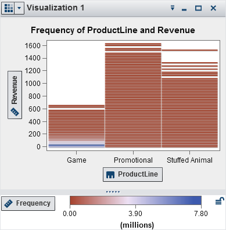Close the Visualization 1 window

click(213, 8)
